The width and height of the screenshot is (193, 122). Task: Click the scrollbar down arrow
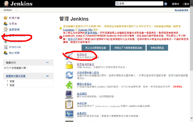pyautogui.click(x=191, y=118)
